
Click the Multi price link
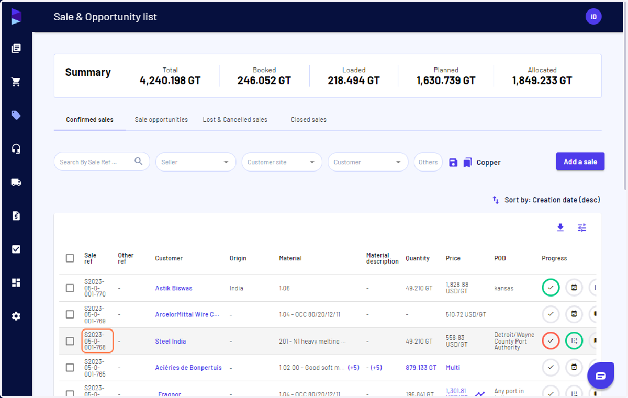tap(453, 368)
